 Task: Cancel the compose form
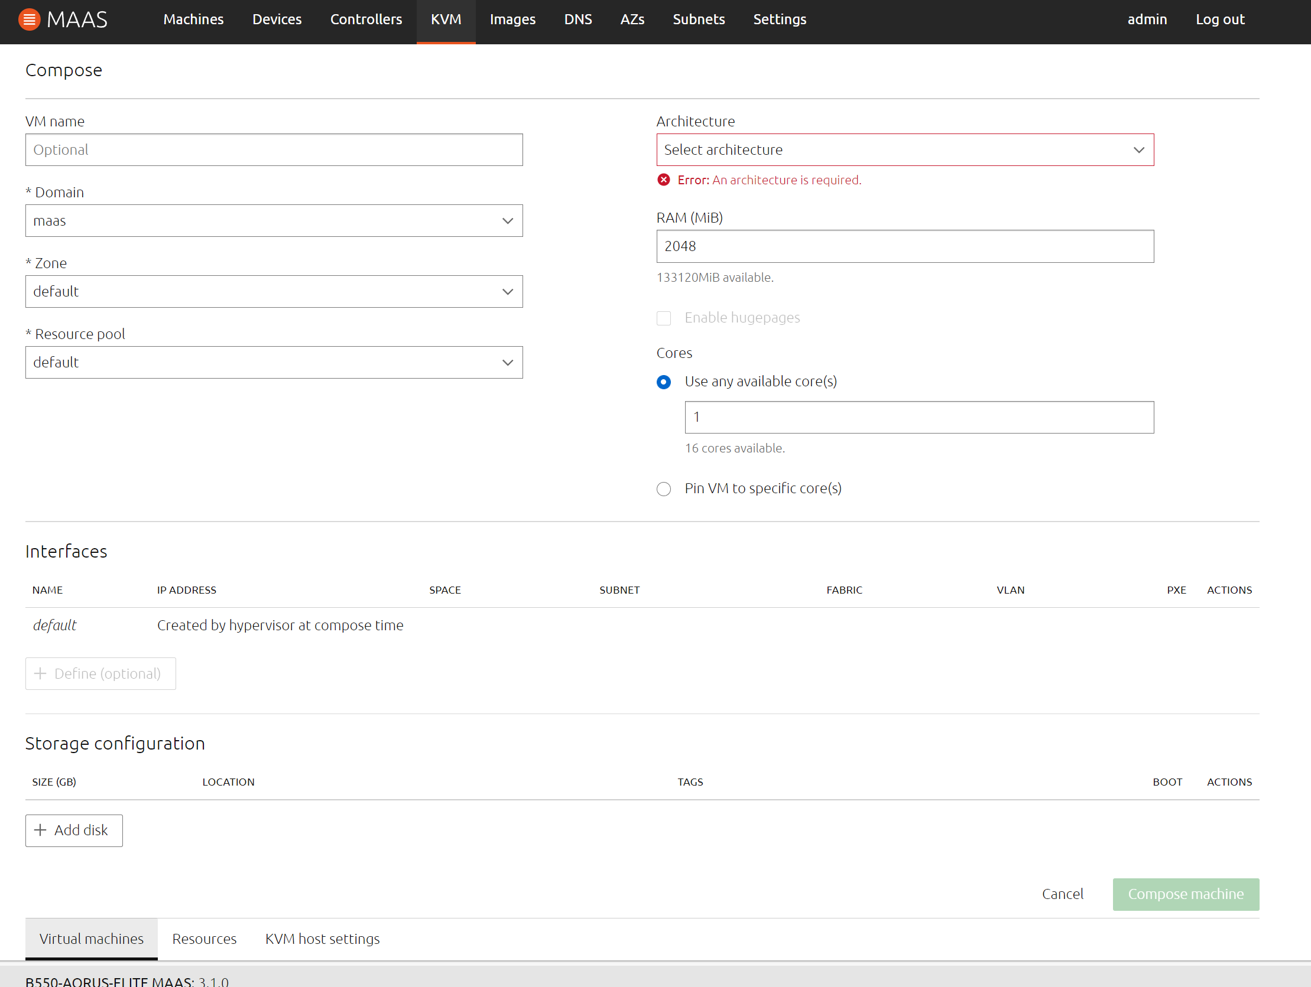1062,894
